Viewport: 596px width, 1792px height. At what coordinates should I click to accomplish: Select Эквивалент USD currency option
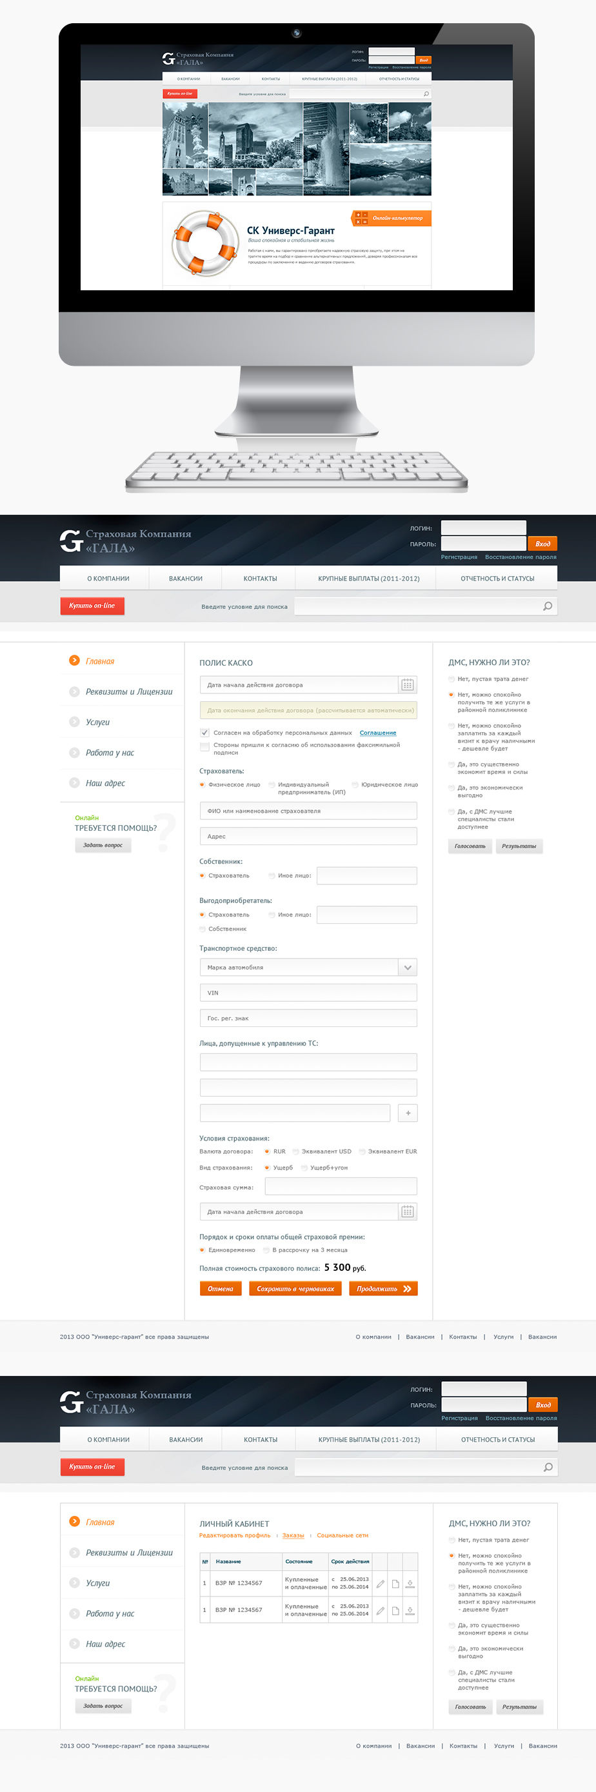(295, 1151)
